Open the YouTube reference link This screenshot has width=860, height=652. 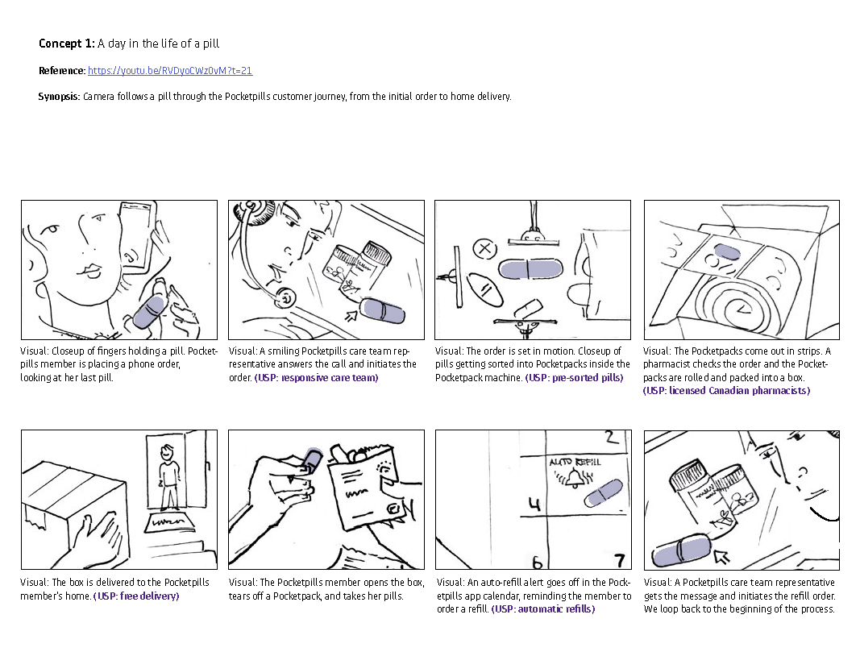(170, 71)
